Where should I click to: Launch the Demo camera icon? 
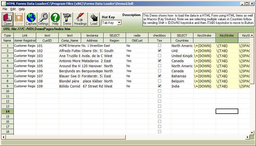point(67,19)
